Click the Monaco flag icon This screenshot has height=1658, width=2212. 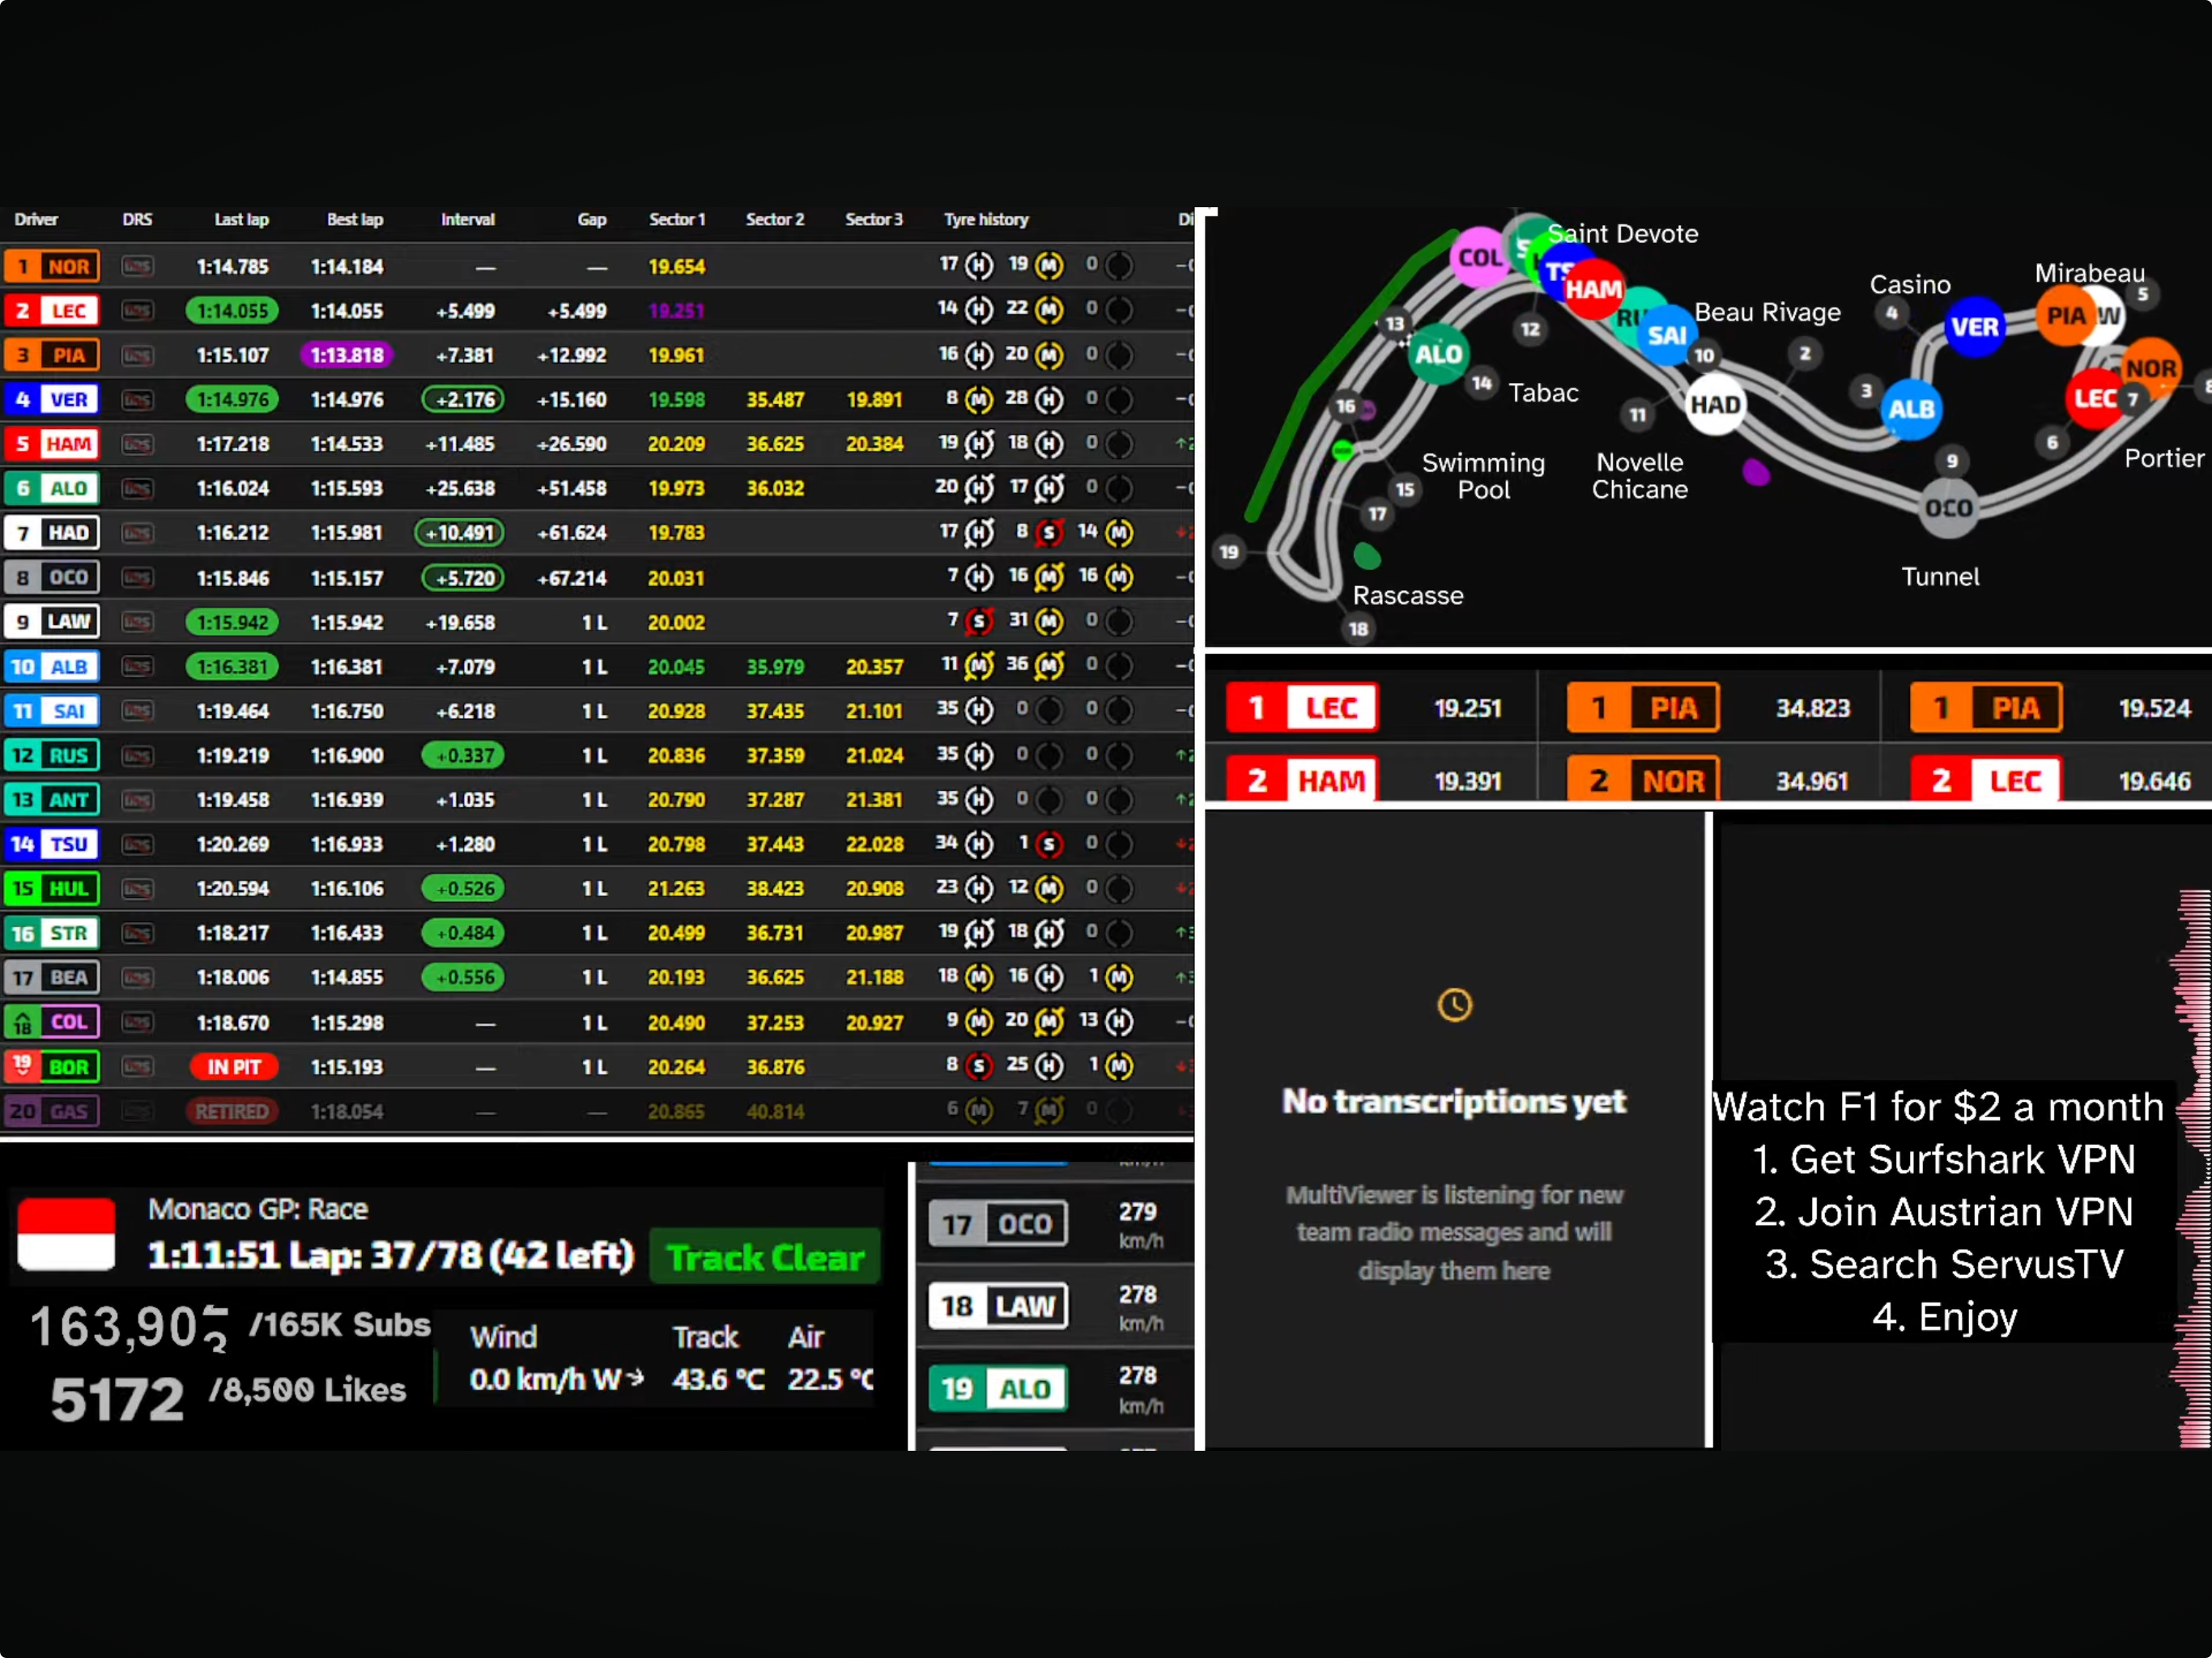(66, 1234)
